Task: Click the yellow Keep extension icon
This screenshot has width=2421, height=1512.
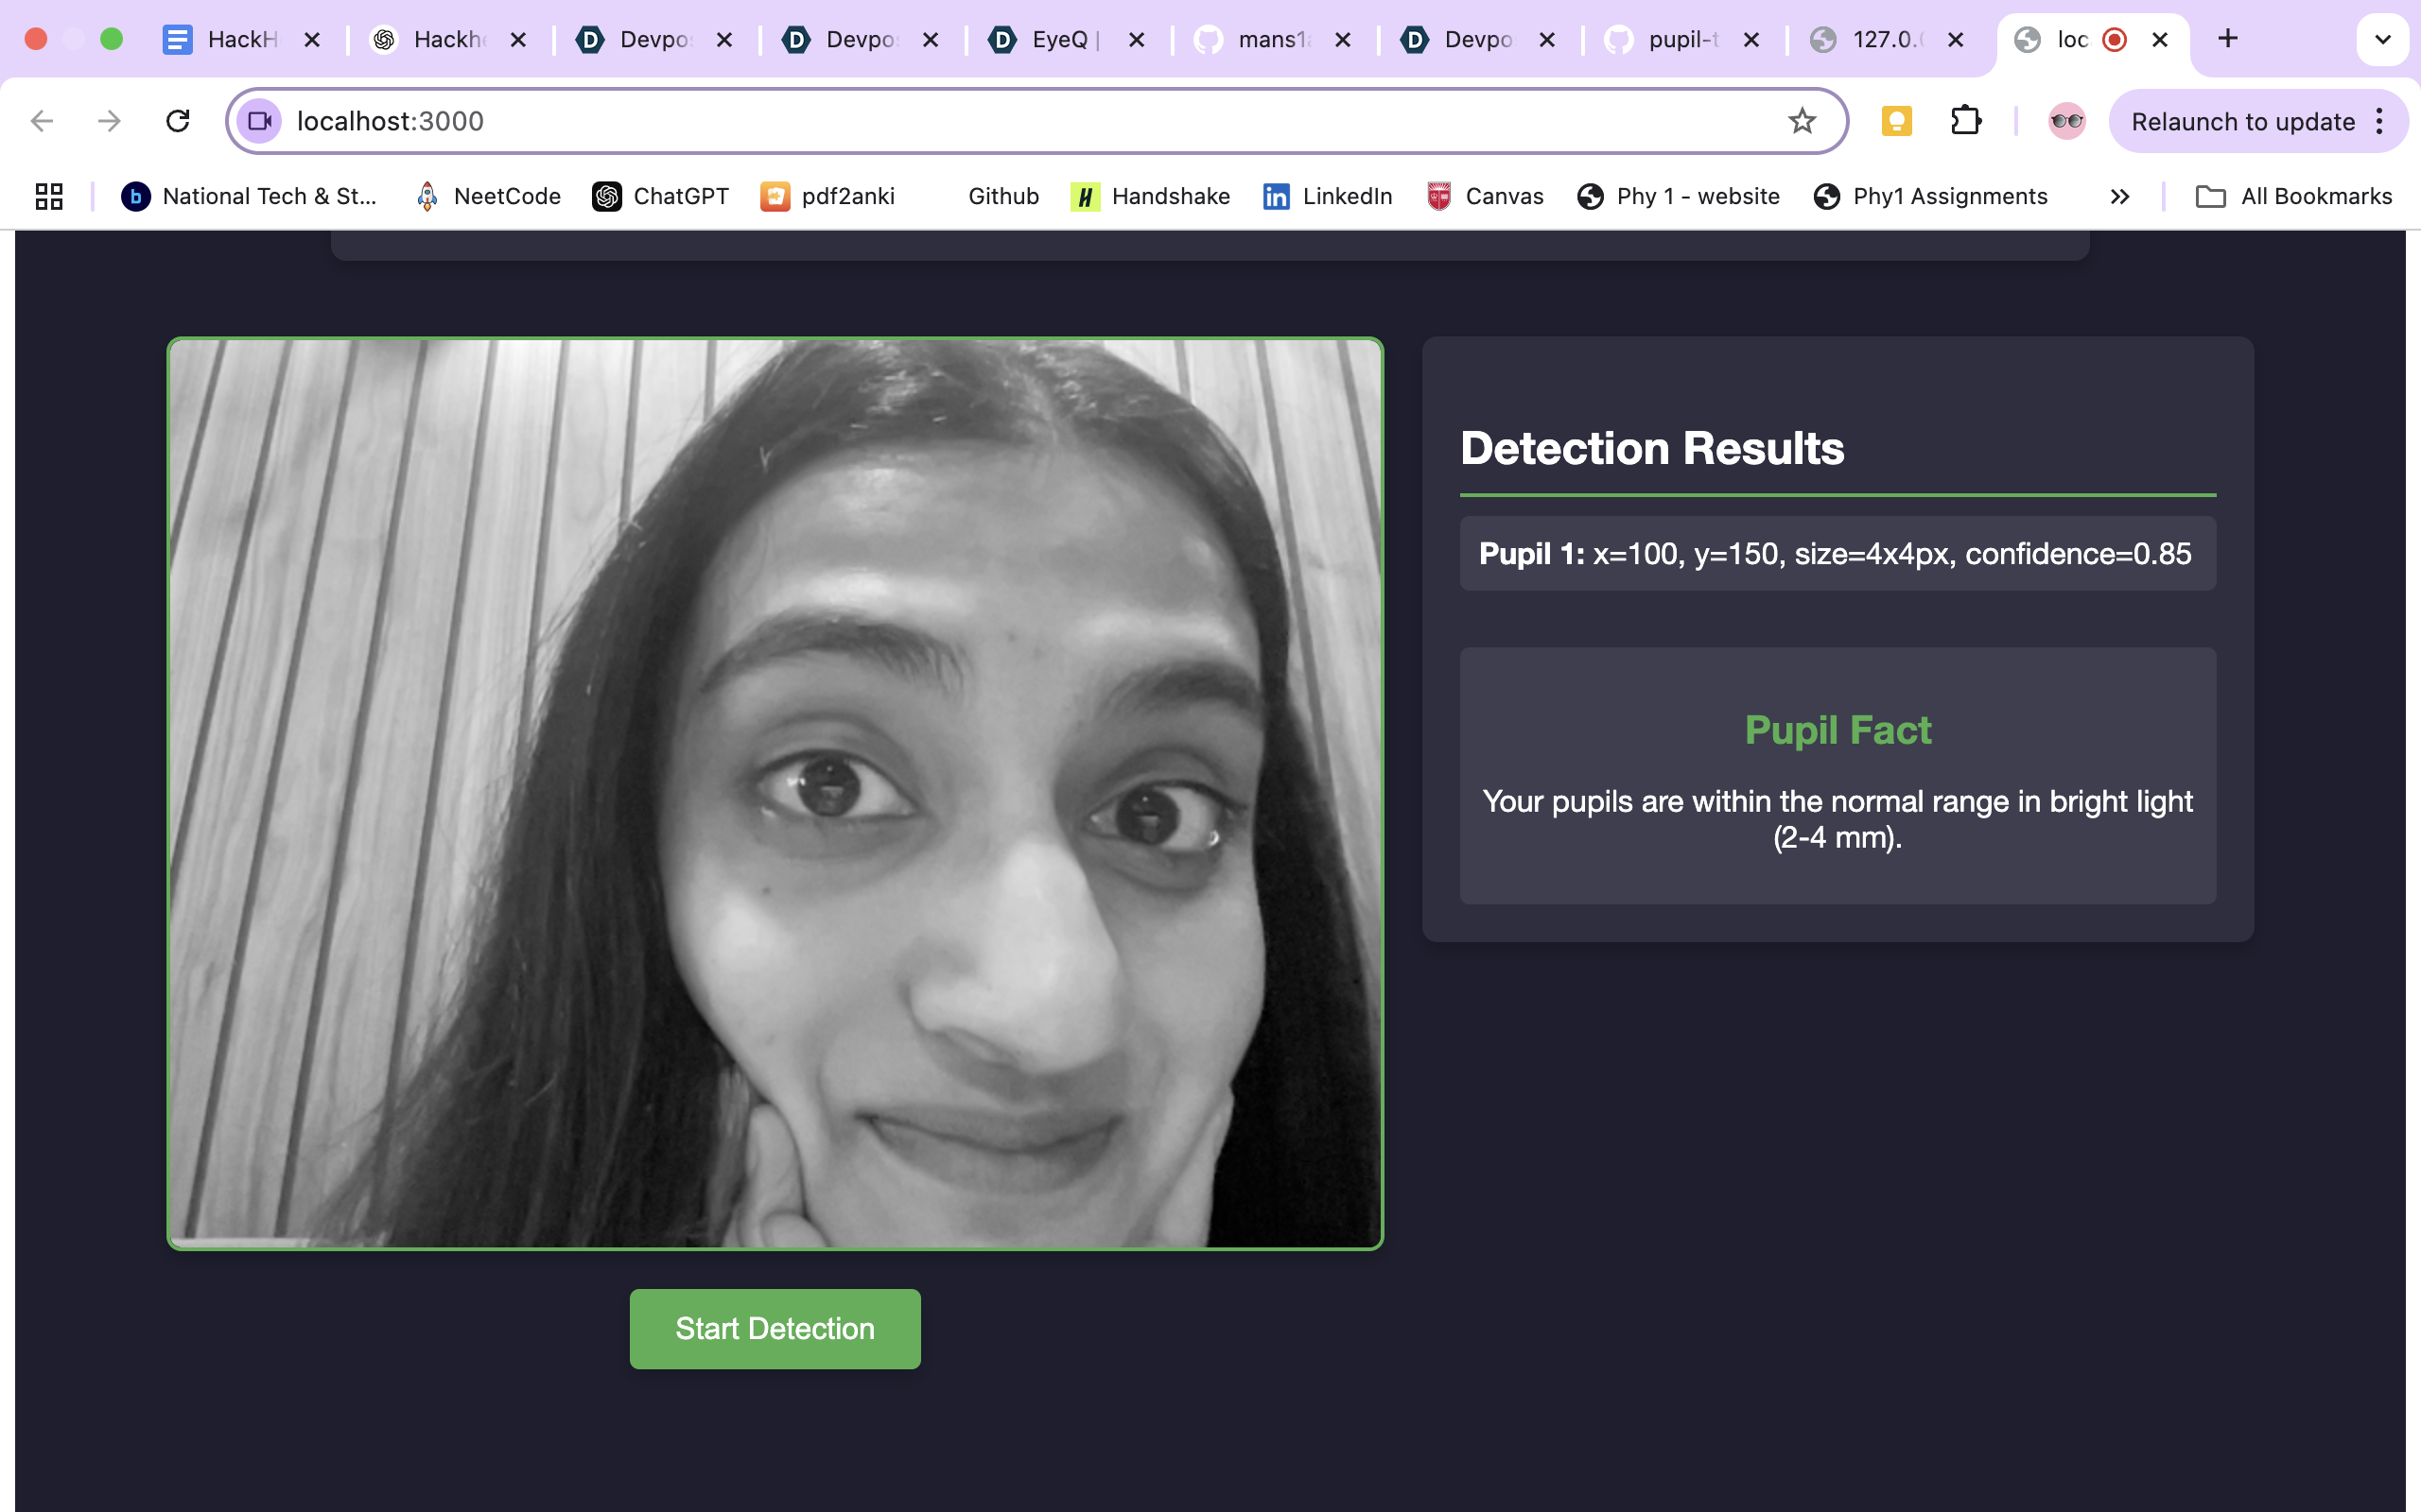Action: (1896, 121)
